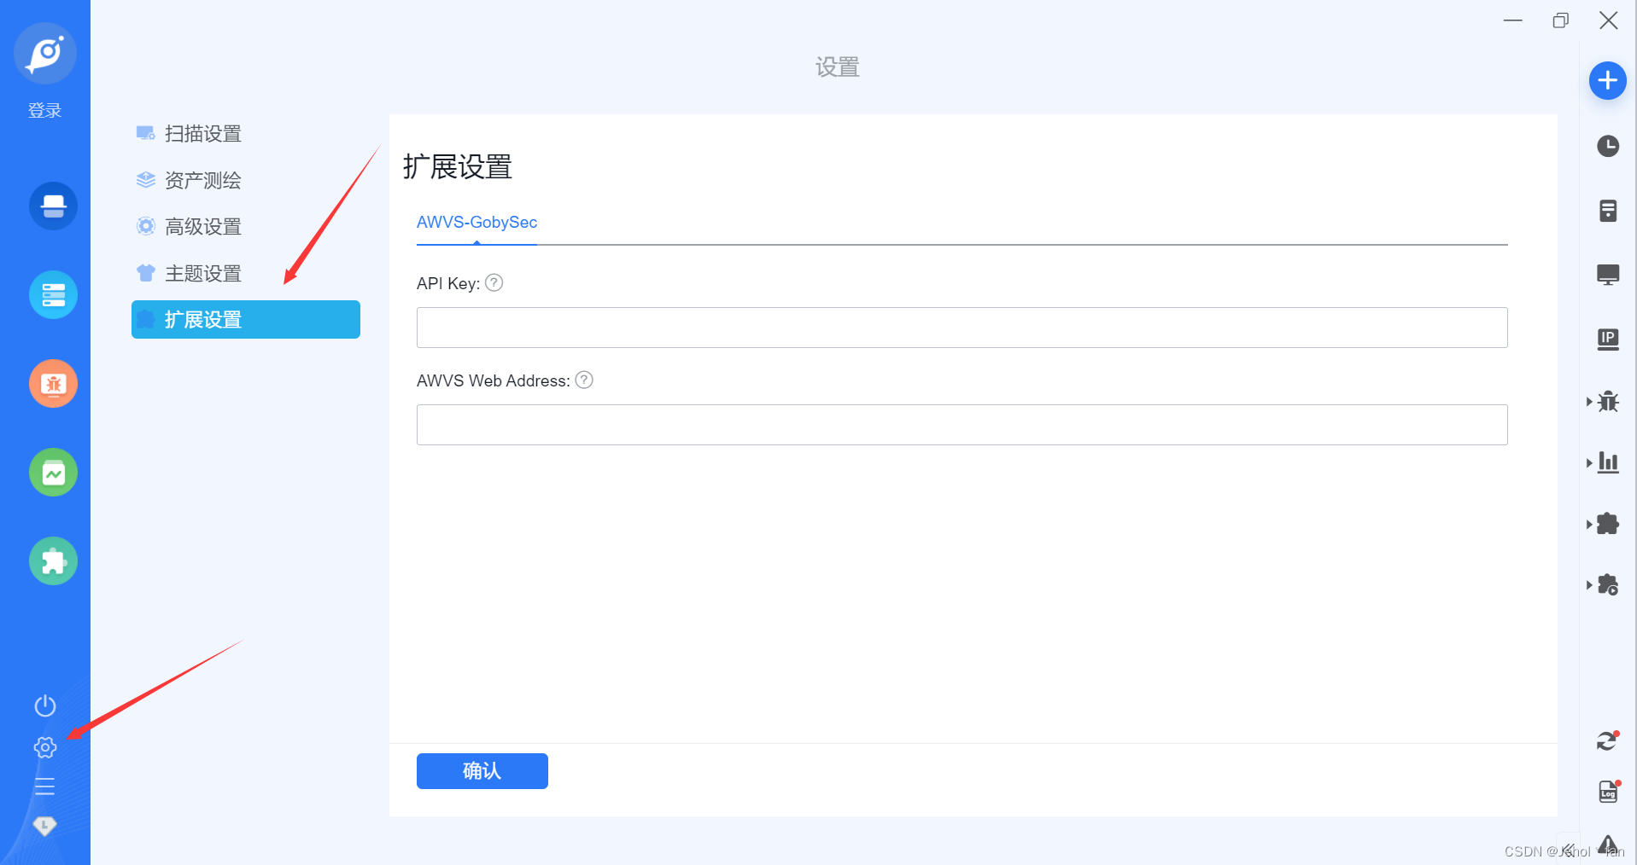Open the Scan page from the dark blue sidebar icon
Image resolution: width=1637 pixels, height=865 pixels.
pos(53,206)
